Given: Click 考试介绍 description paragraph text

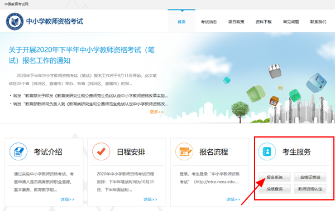Looking at the screenshot, I should click(x=44, y=182).
